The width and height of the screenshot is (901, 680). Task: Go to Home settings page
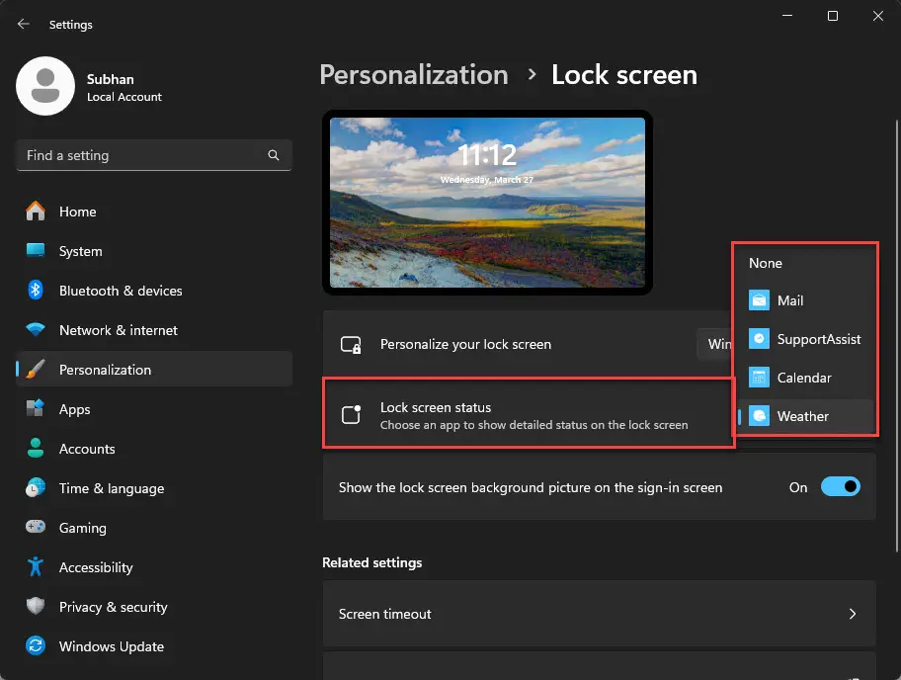154,212
